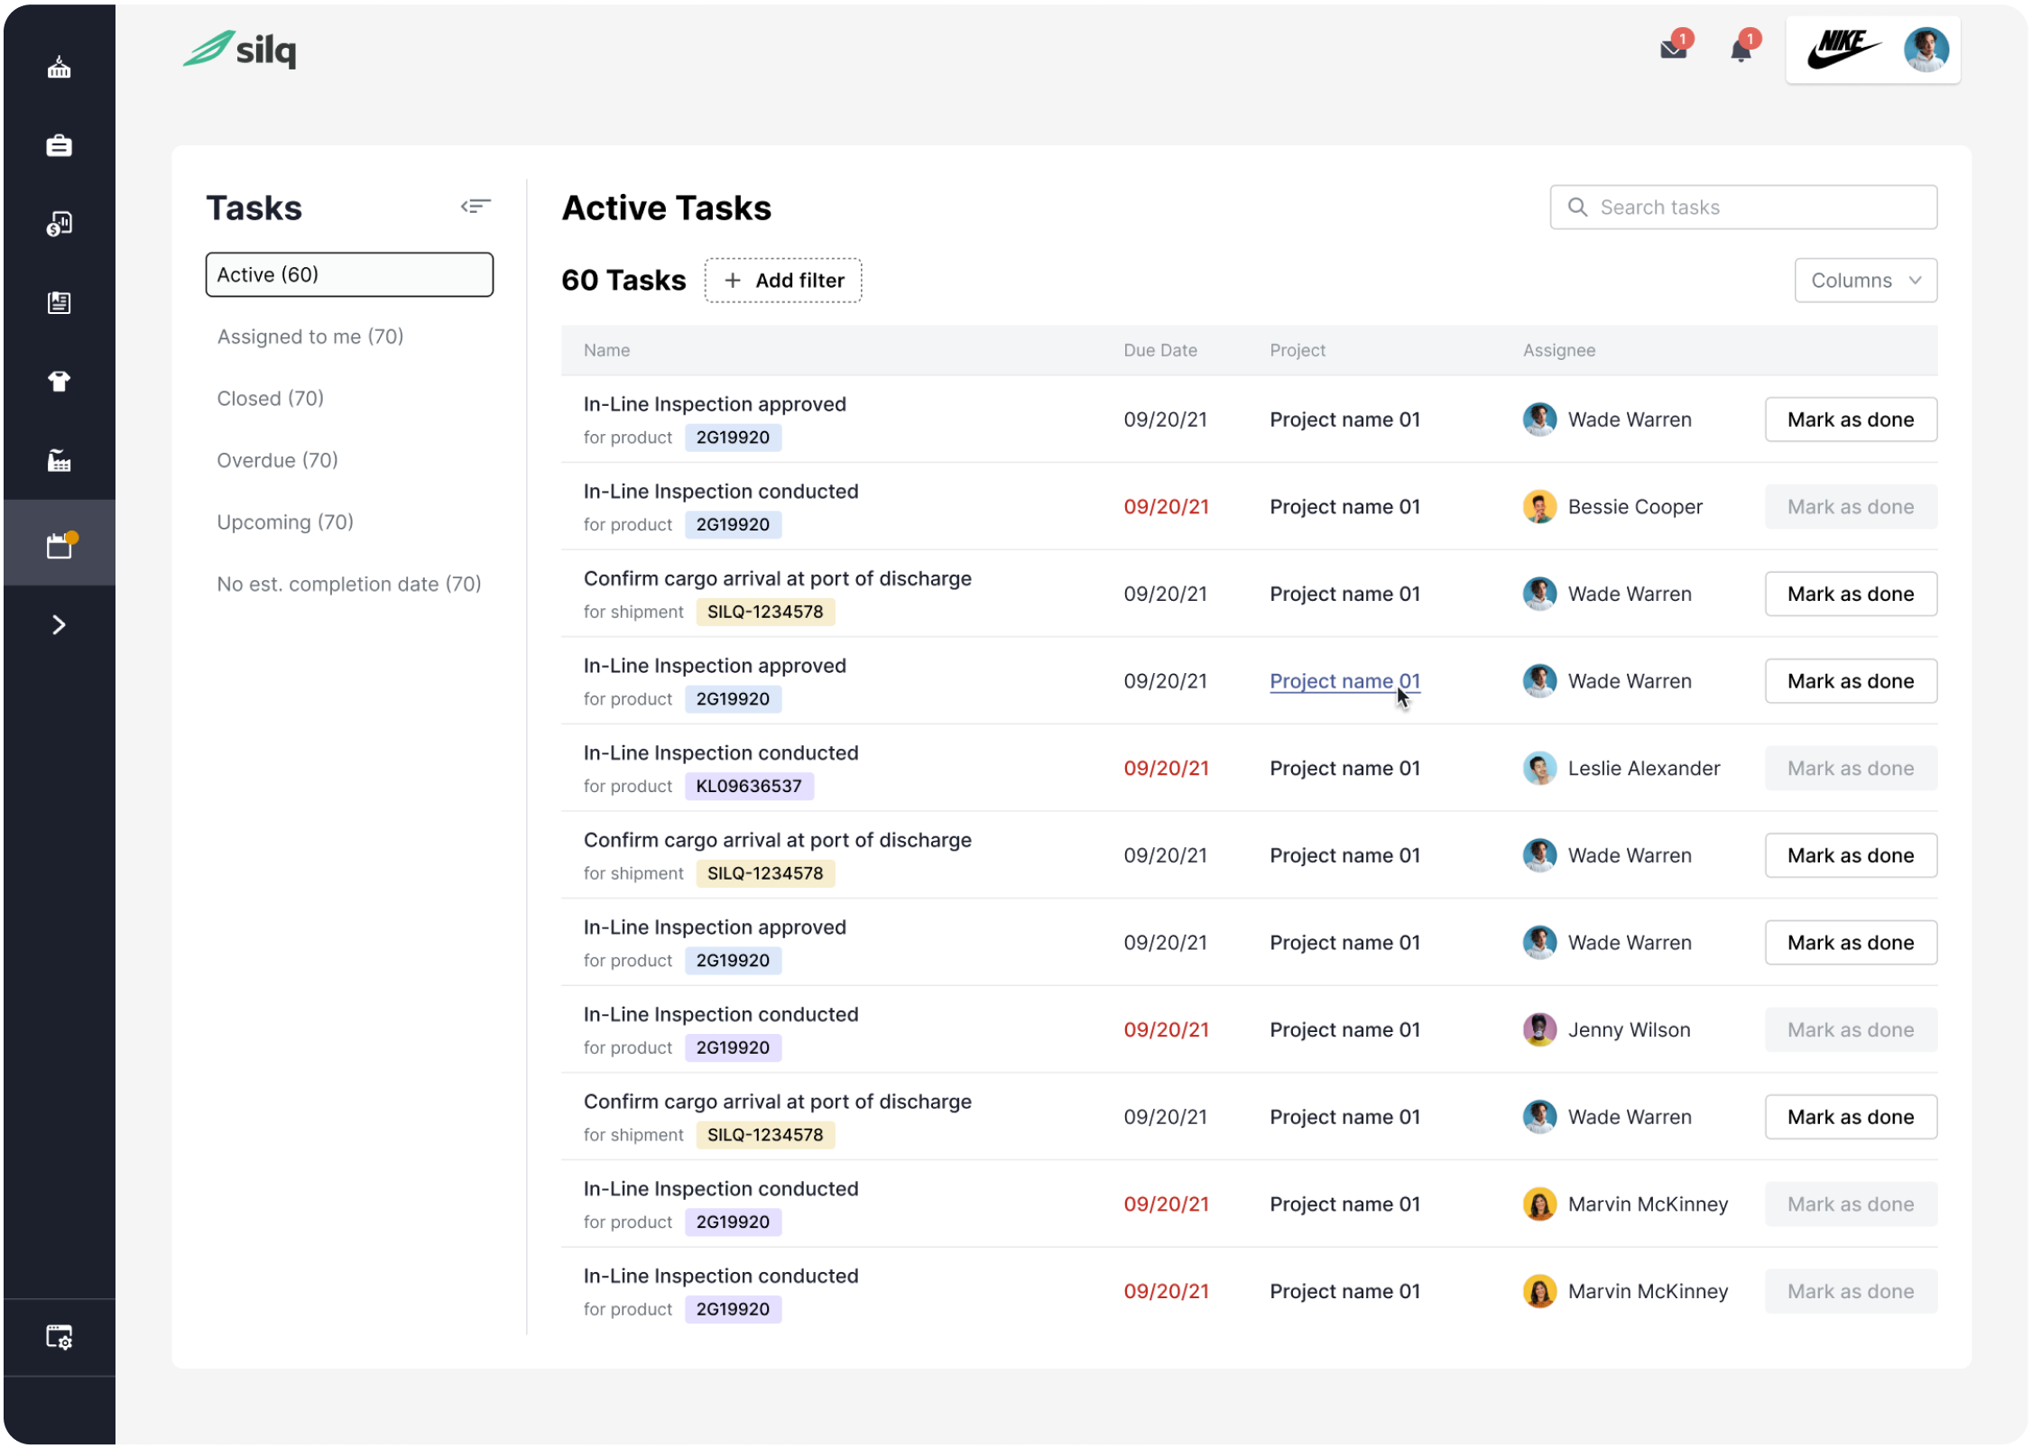Click the Search tasks field

point(1742,208)
